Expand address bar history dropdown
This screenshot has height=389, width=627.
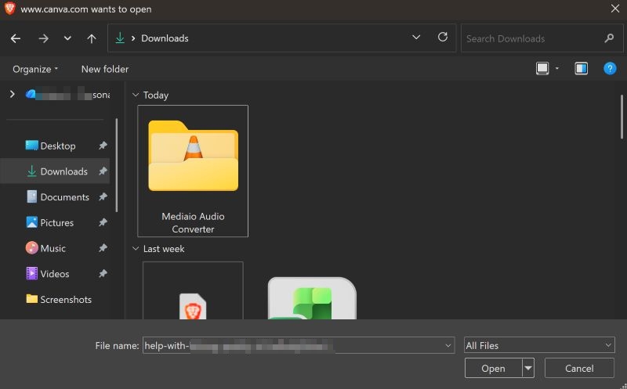coord(416,38)
